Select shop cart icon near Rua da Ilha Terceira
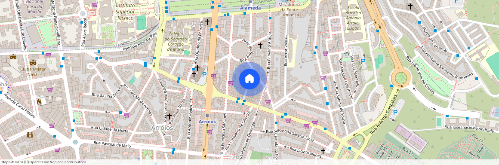The image size is (499, 165). point(126,115)
